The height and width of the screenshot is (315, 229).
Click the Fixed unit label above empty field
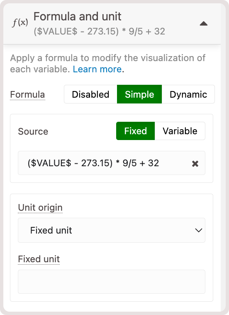tap(39, 259)
